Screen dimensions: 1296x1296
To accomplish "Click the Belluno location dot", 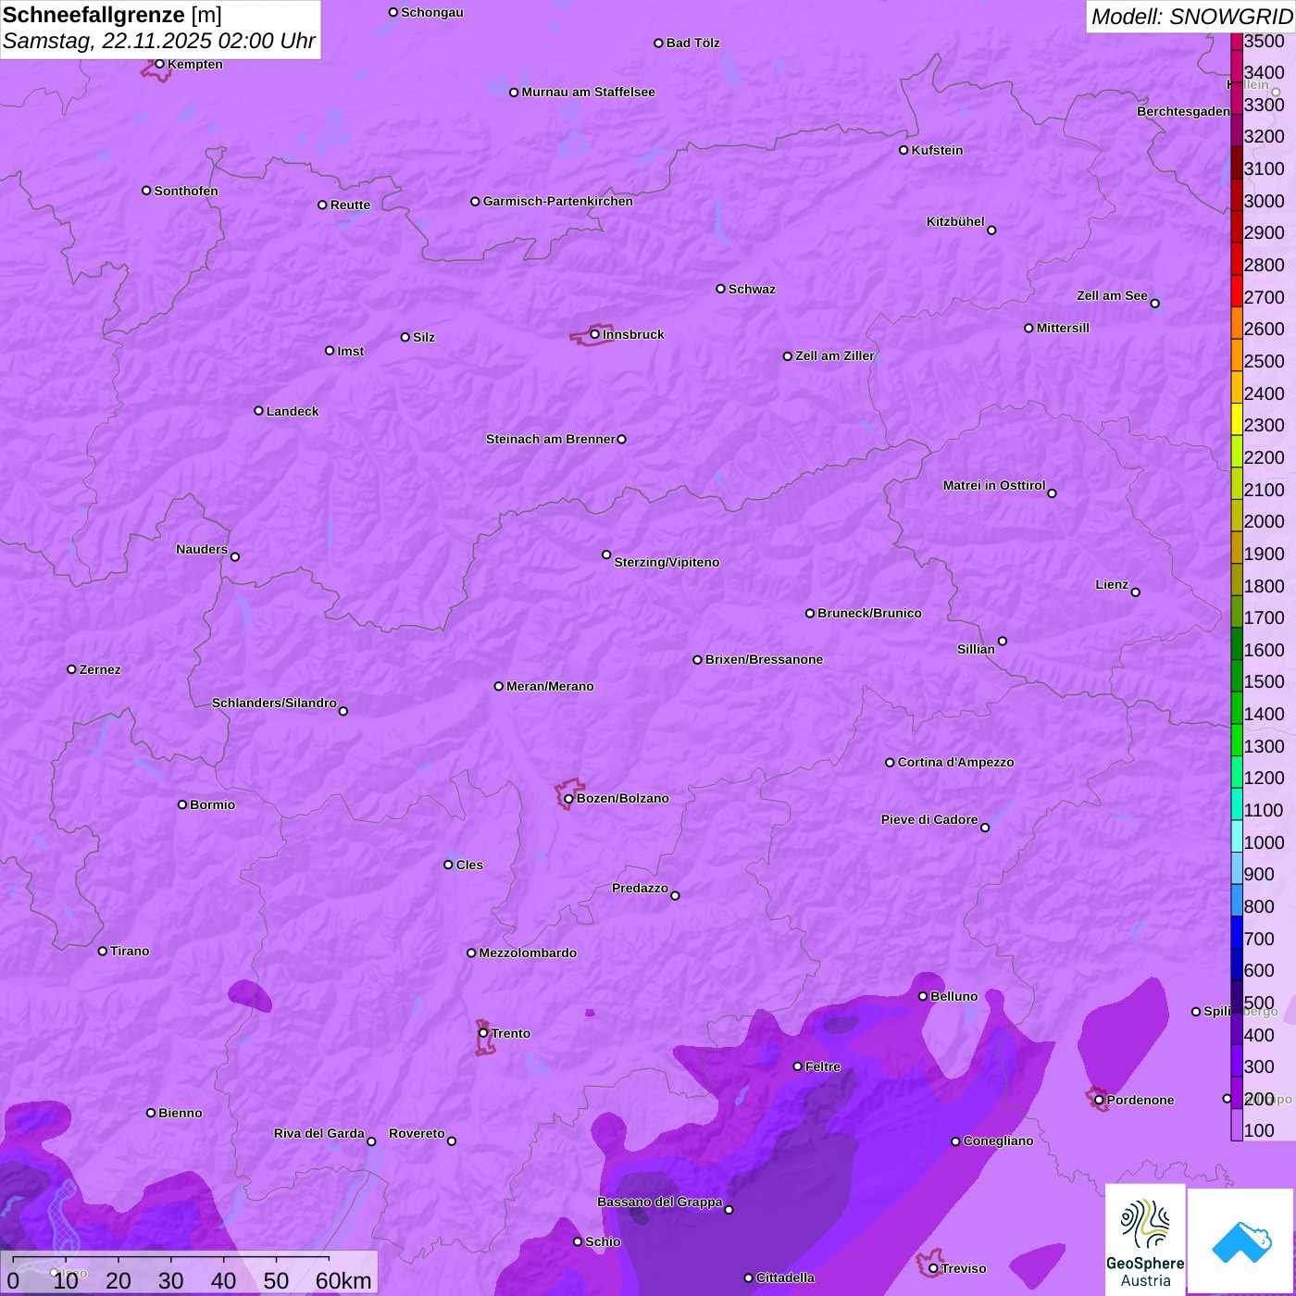I will point(922,996).
